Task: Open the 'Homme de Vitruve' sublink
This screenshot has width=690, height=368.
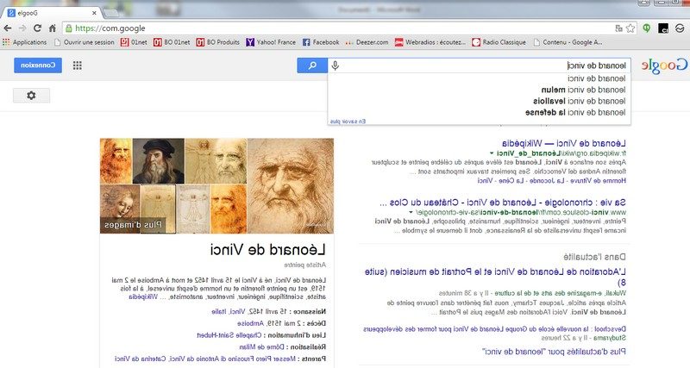Action: [598, 181]
